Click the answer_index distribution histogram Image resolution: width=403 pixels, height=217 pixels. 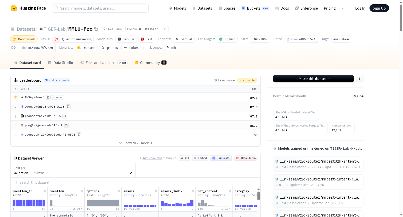pyautogui.click(x=177, y=203)
